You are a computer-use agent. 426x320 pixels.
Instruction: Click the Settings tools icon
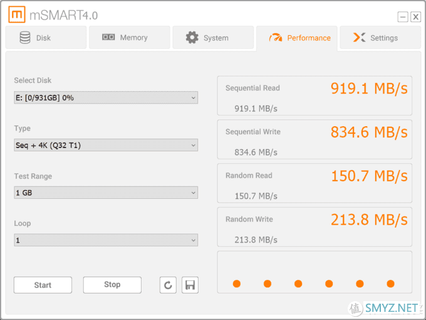359,38
